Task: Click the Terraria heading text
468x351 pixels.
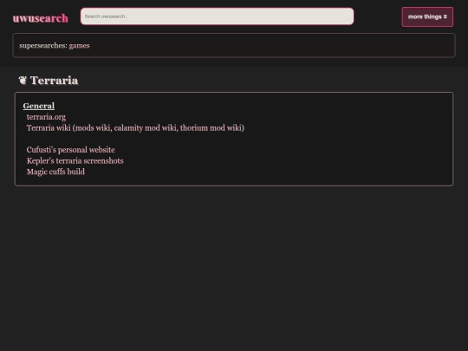Action: (54, 81)
